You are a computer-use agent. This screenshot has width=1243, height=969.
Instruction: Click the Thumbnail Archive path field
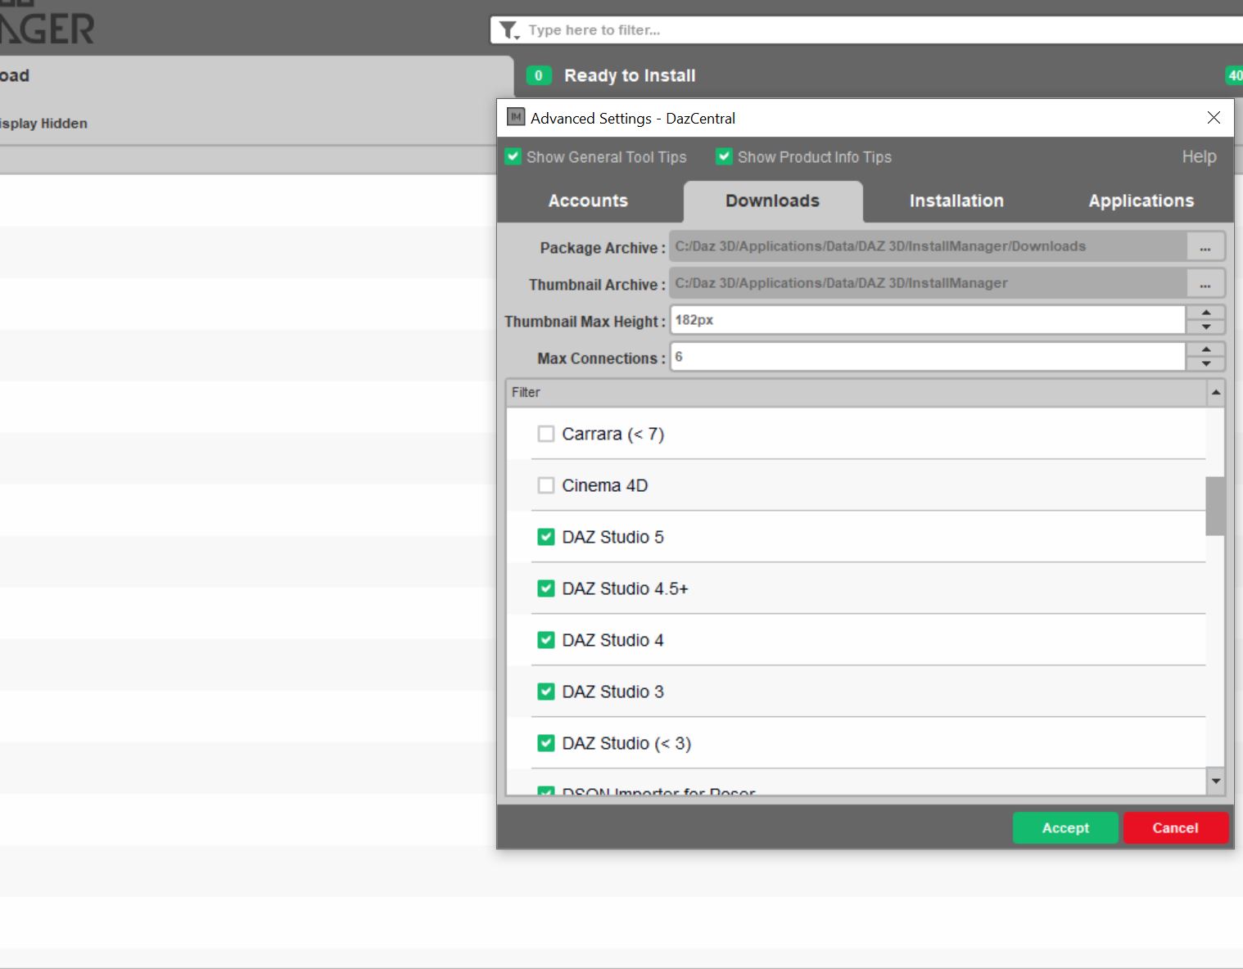[x=928, y=283]
